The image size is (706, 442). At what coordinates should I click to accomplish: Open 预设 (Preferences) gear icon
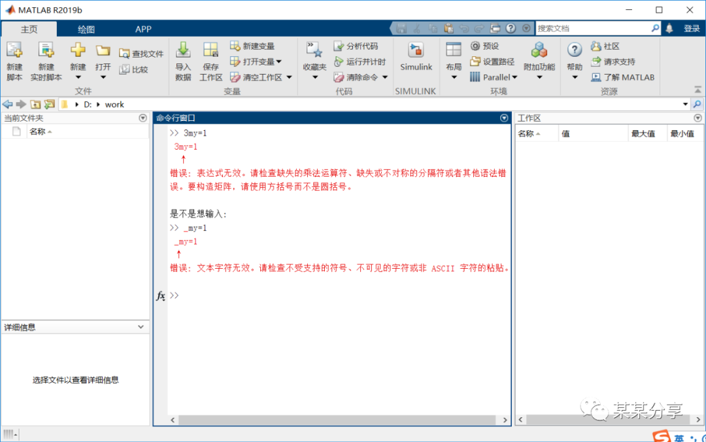[x=475, y=46]
